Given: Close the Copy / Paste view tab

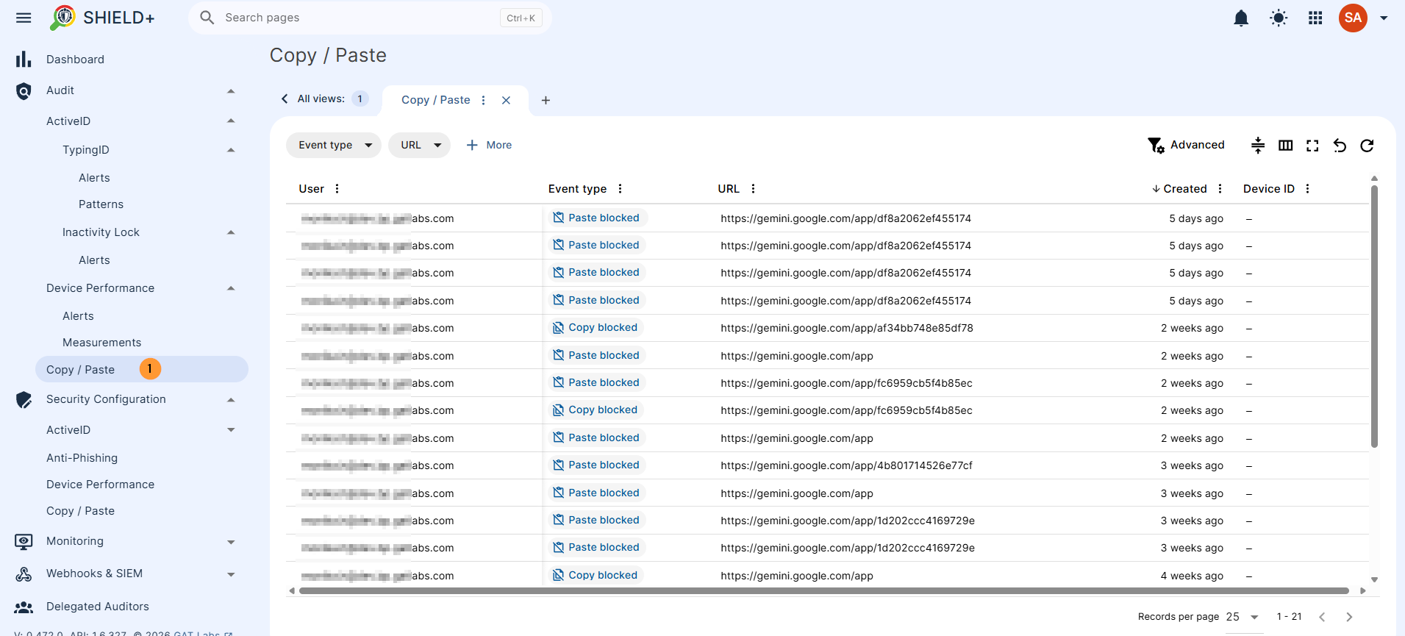Looking at the screenshot, I should (506, 100).
